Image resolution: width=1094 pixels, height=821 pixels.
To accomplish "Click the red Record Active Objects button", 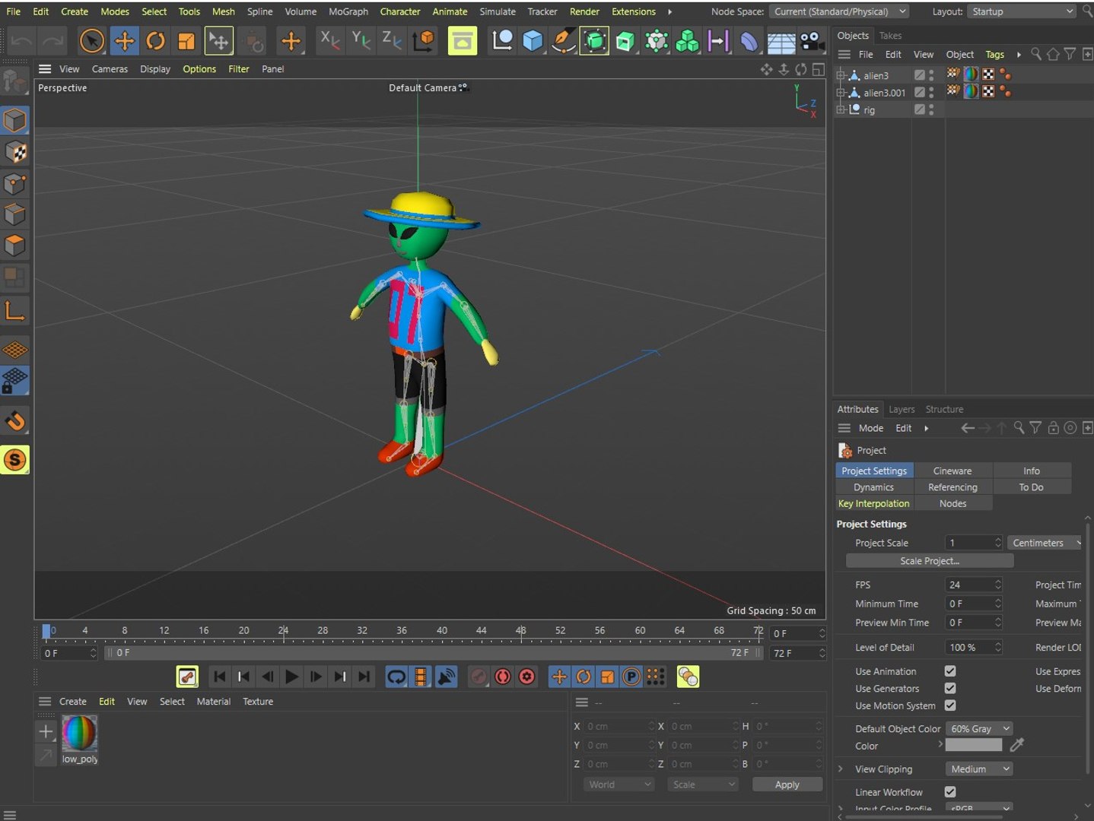I will (x=478, y=677).
